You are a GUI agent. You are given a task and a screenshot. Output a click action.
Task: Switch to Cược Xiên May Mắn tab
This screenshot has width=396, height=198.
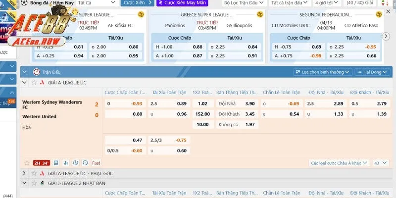point(182,3)
